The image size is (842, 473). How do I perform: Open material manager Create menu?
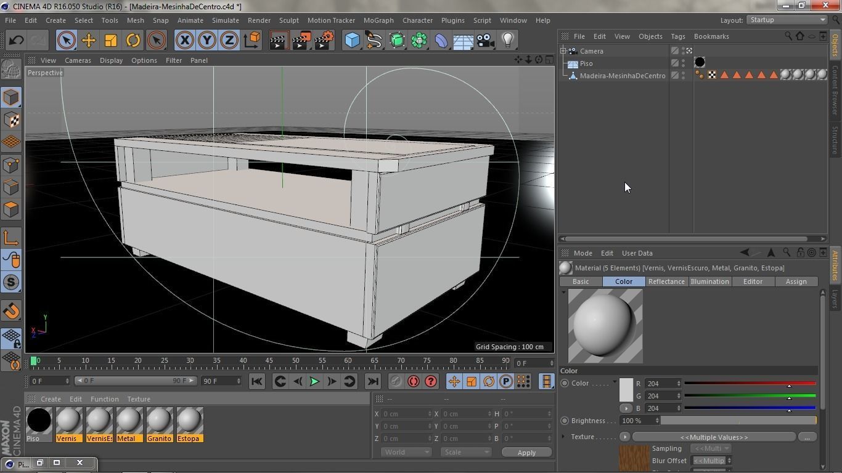tap(51, 399)
